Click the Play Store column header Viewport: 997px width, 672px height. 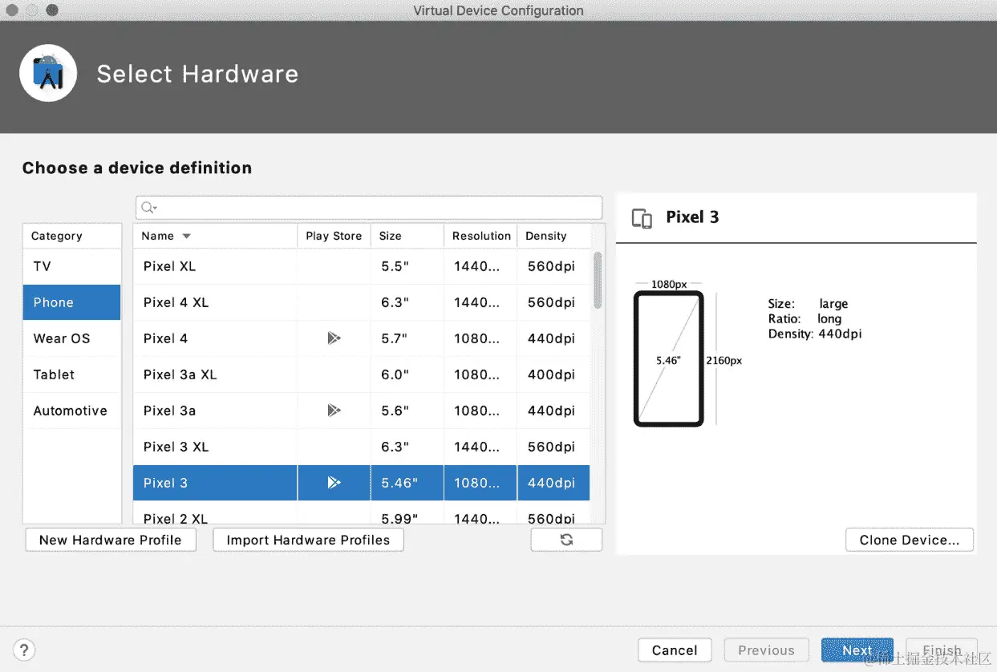click(x=334, y=236)
